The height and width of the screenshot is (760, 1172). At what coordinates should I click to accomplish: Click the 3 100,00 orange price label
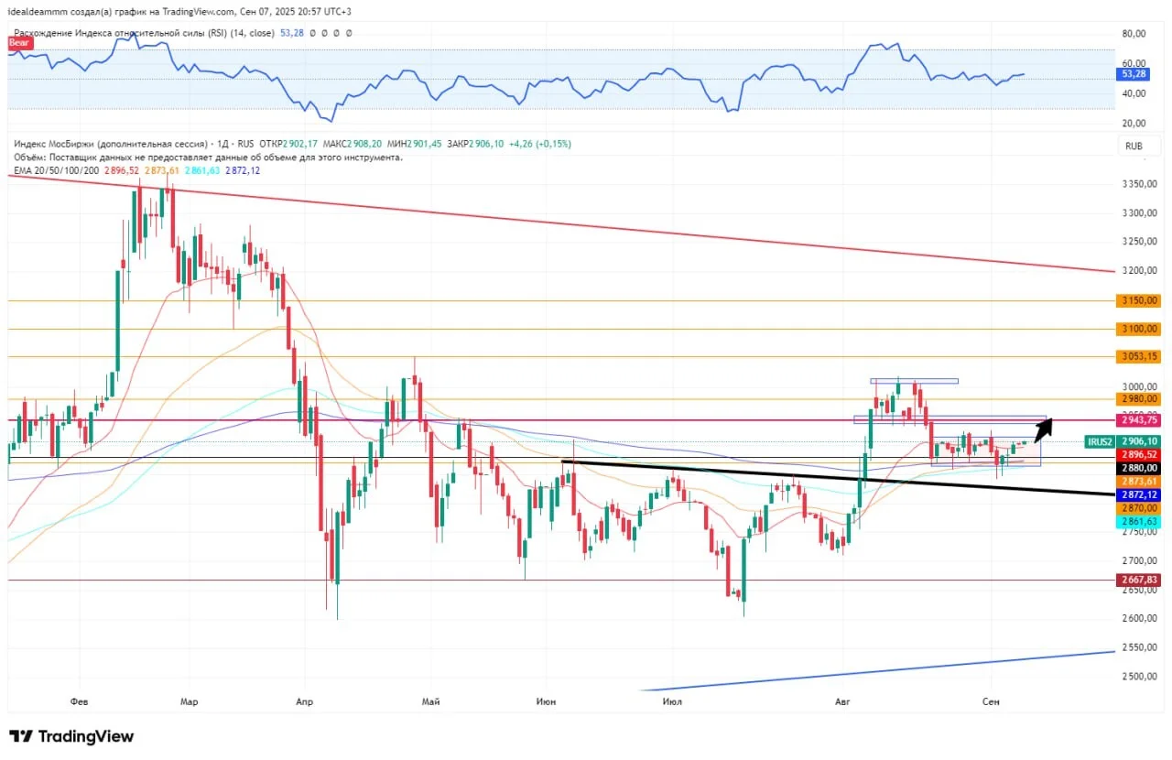[x=1138, y=329]
